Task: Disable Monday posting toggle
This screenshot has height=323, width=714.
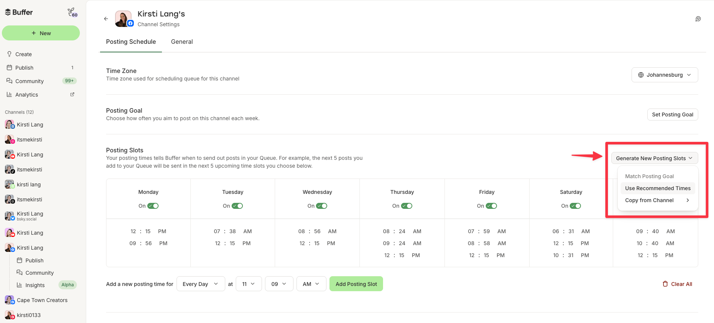Action: 153,205
